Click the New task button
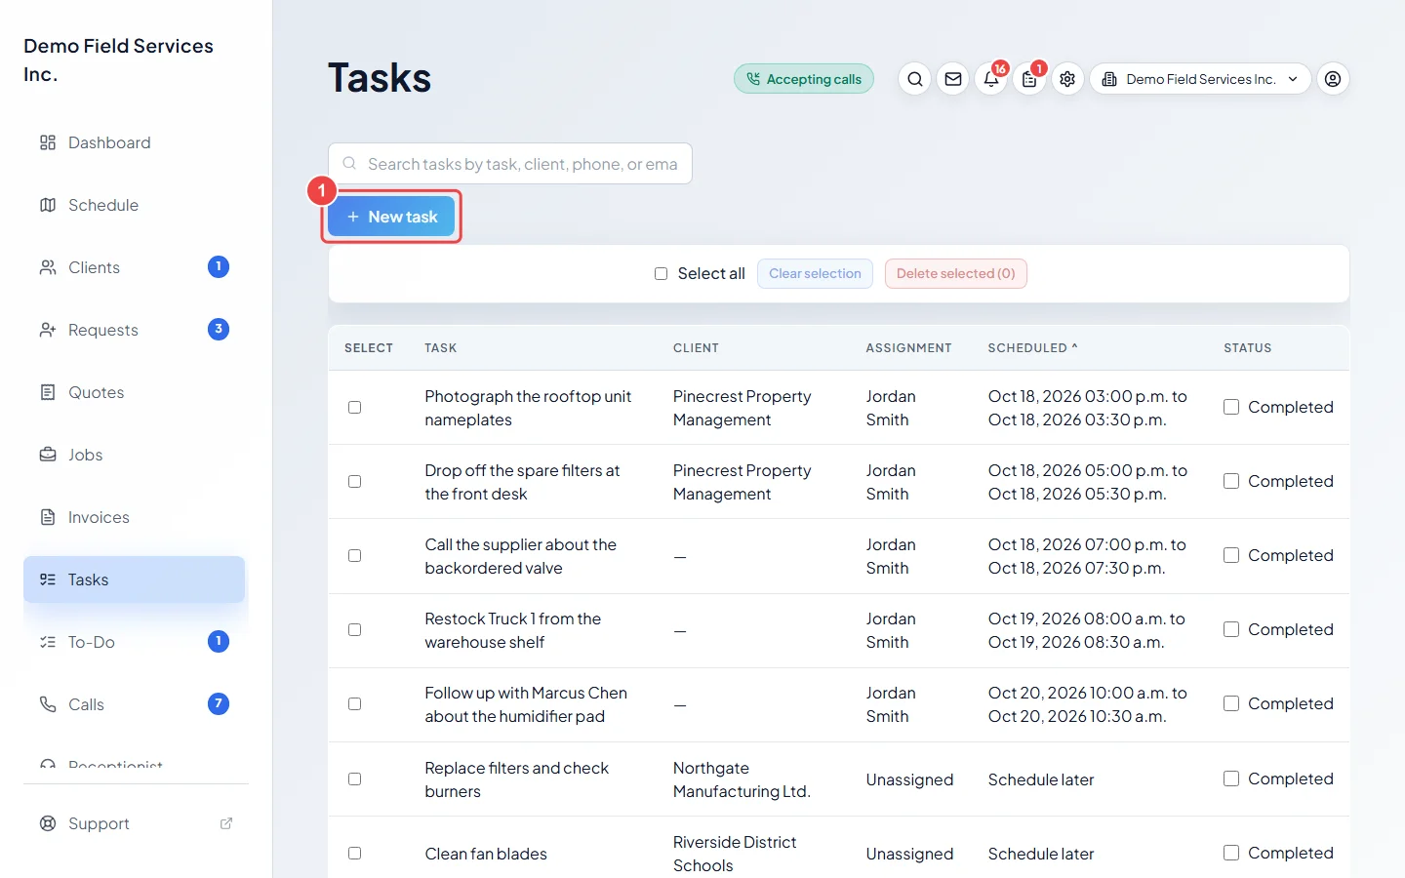This screenshot has height=878, width=1405. 391,217
